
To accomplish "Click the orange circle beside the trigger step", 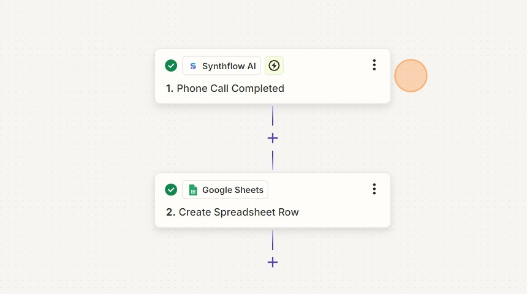I will pyautogui.click(x=411, y=76).
